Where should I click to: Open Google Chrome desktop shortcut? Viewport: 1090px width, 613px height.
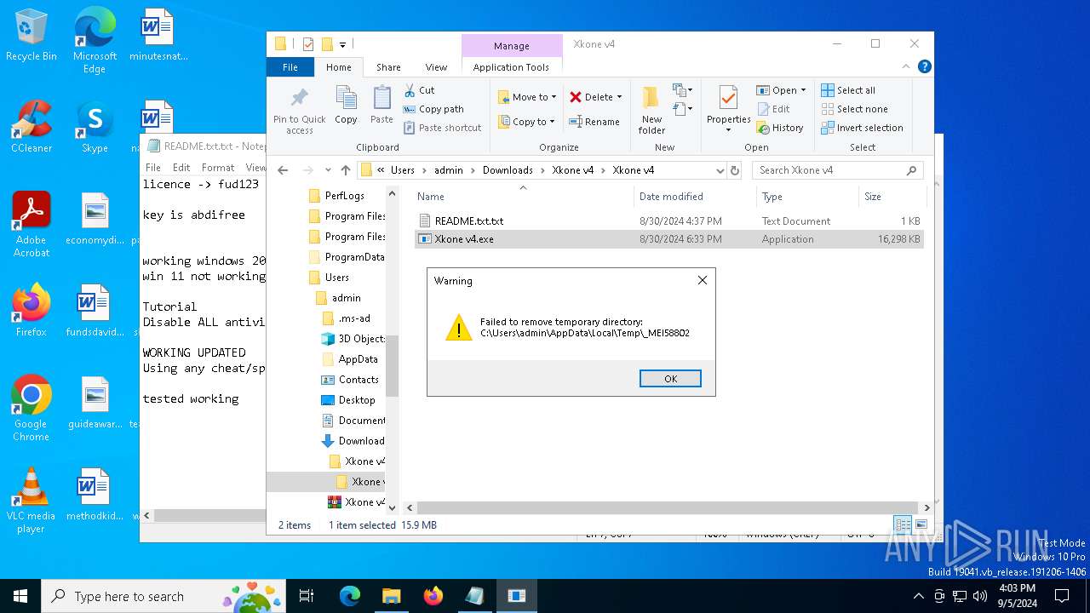(32, 409)
